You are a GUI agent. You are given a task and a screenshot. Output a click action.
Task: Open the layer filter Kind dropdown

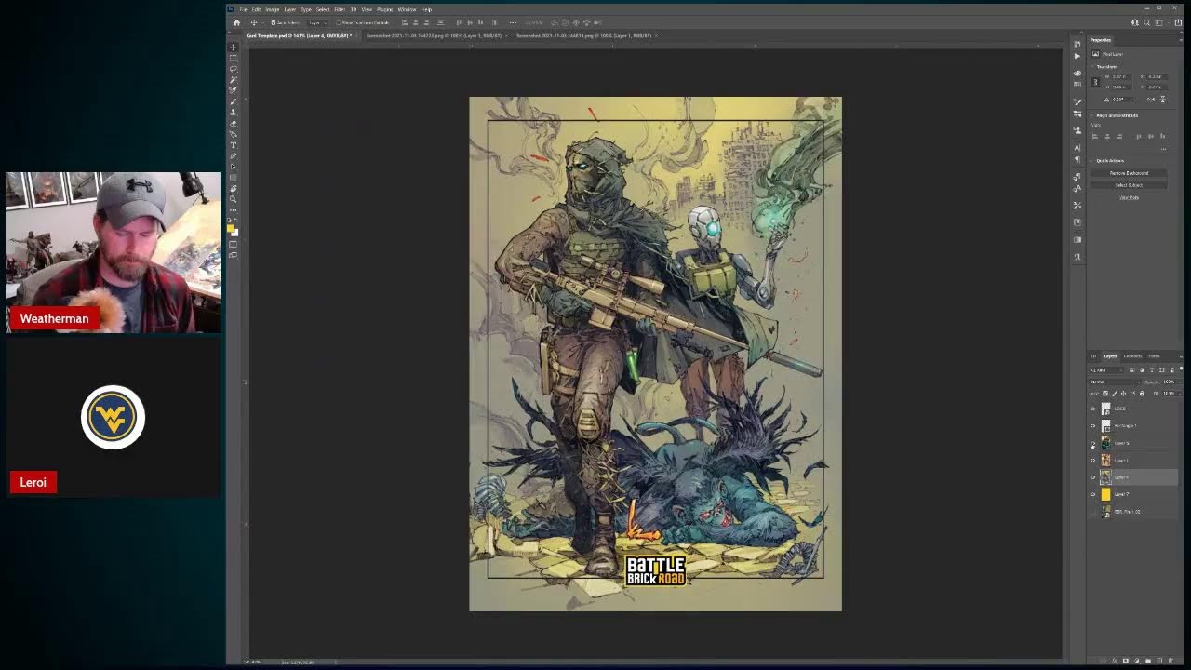click(1105, 369)
